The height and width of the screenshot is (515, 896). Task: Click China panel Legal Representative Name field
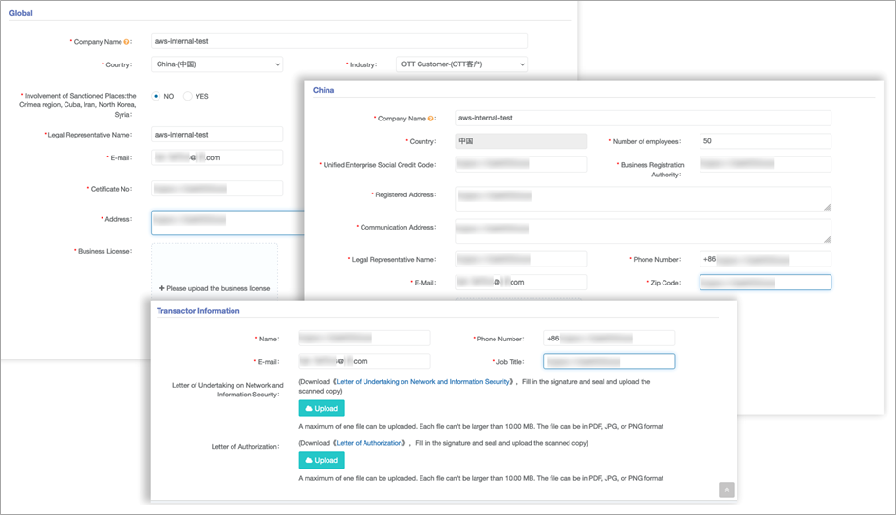coord(521,259)
